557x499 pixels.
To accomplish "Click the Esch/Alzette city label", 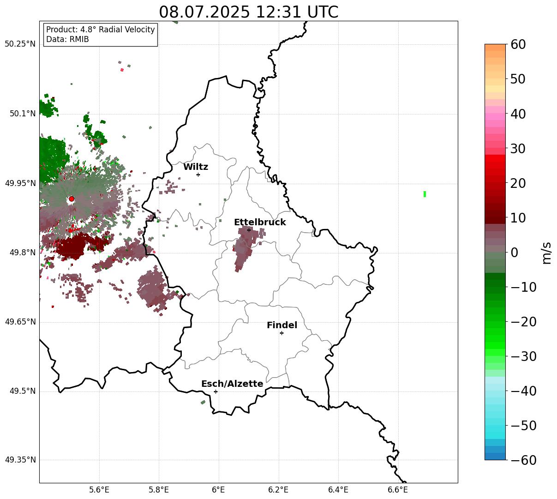I will (x=232, y=384).
